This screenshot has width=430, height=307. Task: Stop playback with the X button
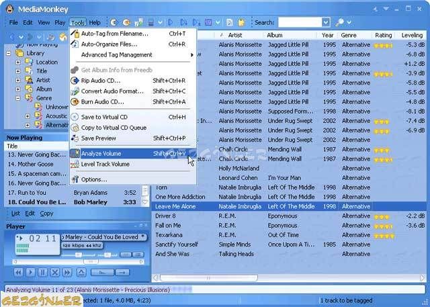55,273
